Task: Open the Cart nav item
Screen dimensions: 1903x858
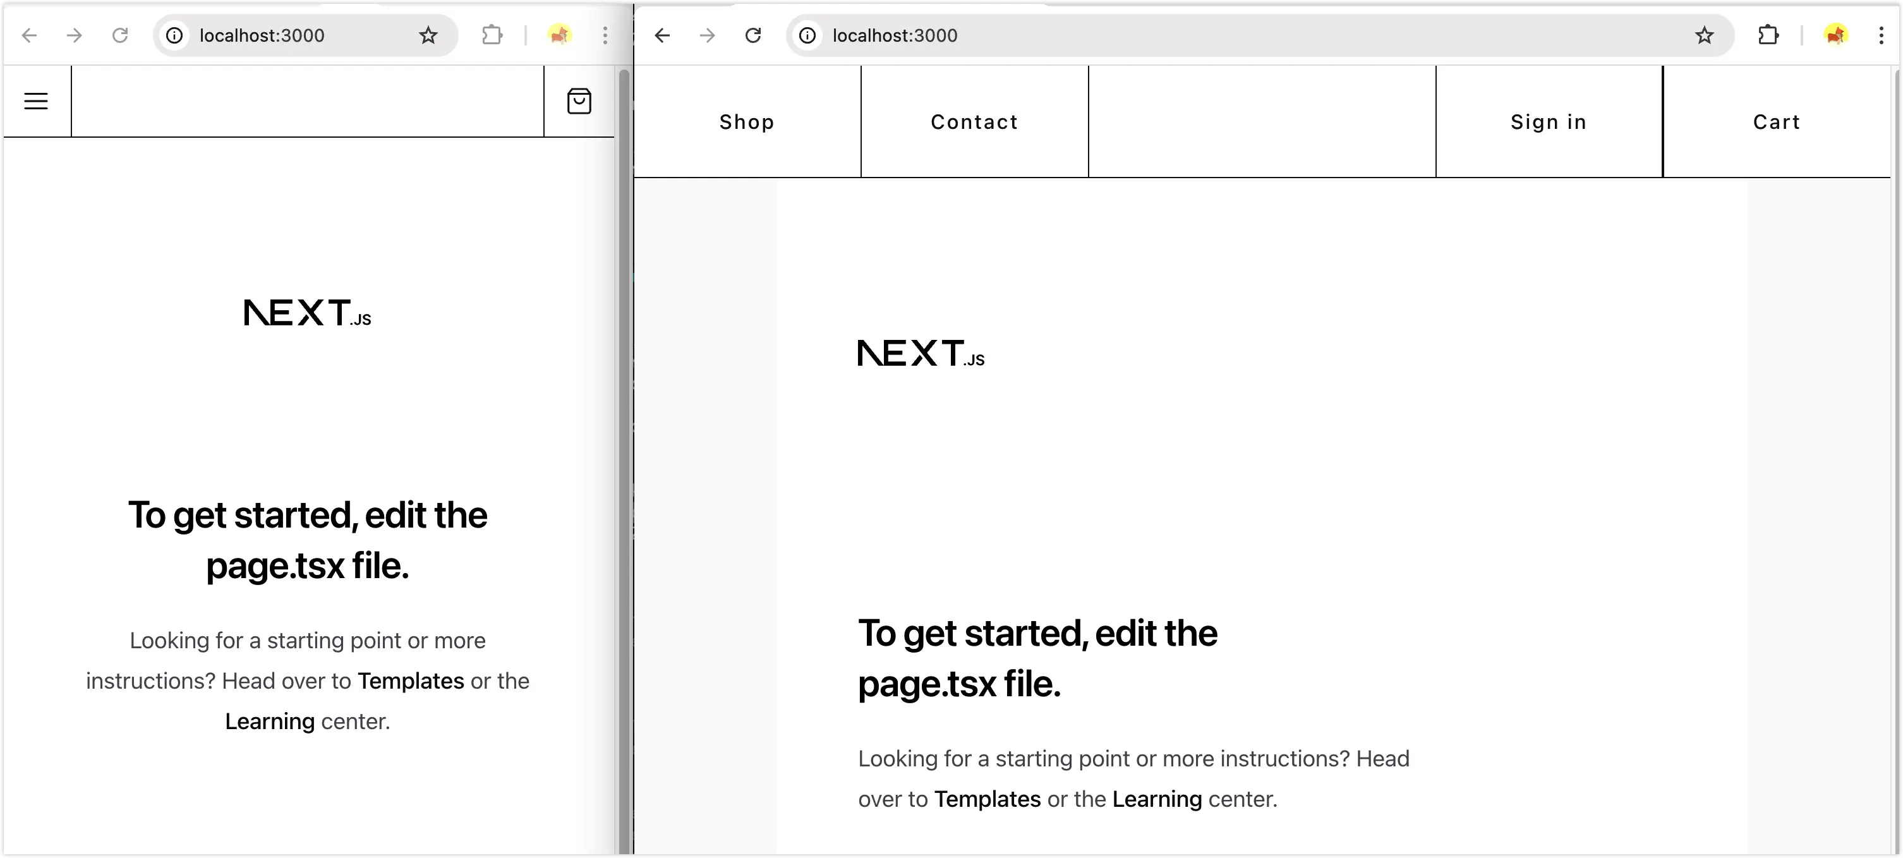Action: pyautogui.click(x=1777, y=122)
